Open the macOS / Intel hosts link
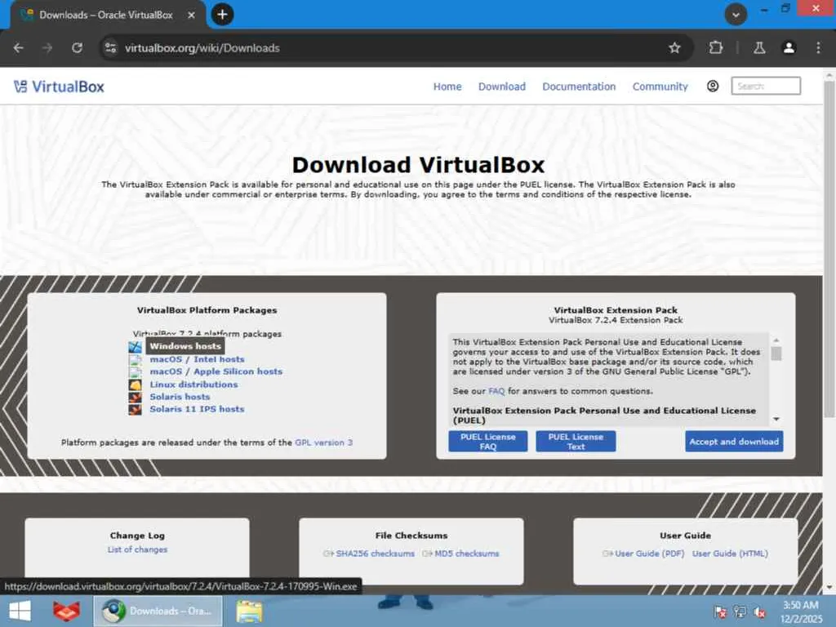This screenshot has height=627, width=836. [197, 359]
